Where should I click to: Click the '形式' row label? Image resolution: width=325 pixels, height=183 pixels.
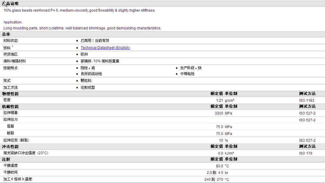[7, 81]
